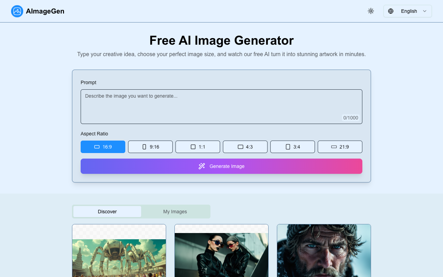This screenshot has width=443, height=277.
Task: Click the 4:3 aspect ratio button
Action: pos(245,146)
